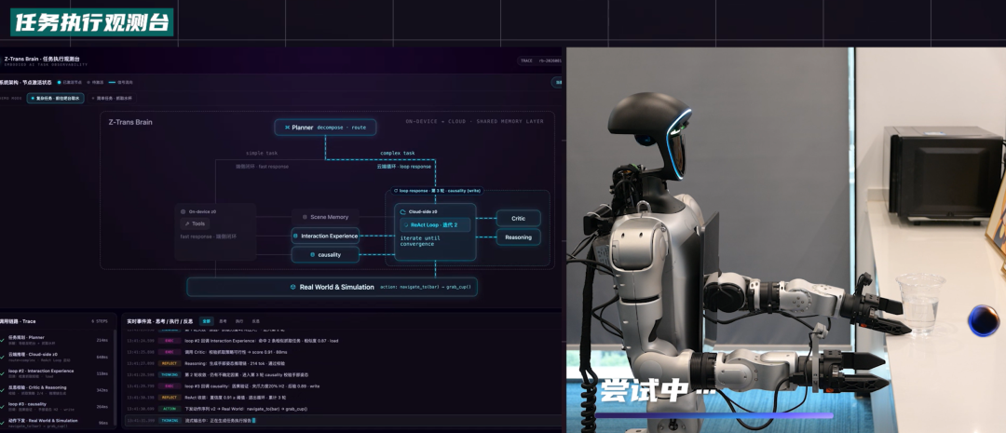Select the 任务规划 Planner trace step
1006x433 pixels.
pos(58,339)
